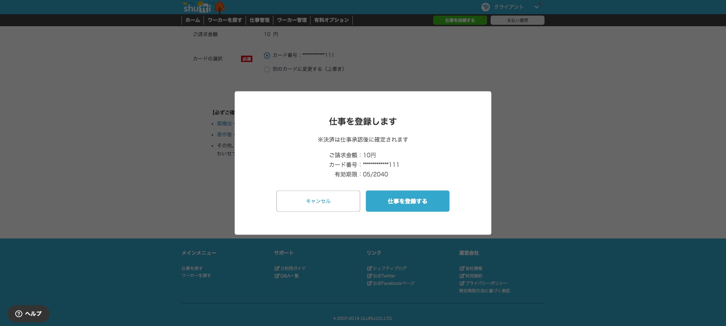Click the green 仕事を依頼する button
726x326 pixels.
pyautogui.click(x=460, y=20)
